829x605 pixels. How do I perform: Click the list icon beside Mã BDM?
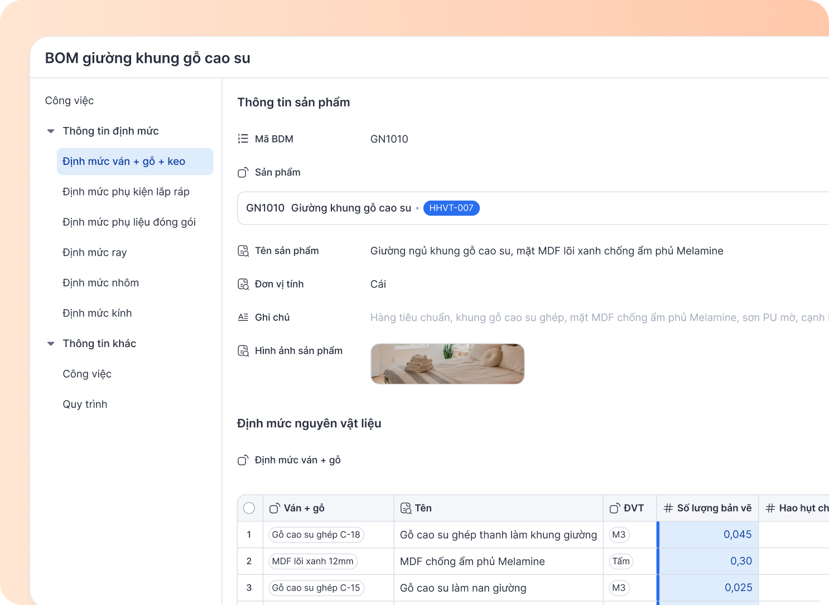coord(243,139)
